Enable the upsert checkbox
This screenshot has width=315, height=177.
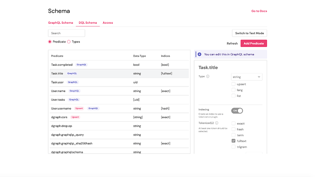233,84
